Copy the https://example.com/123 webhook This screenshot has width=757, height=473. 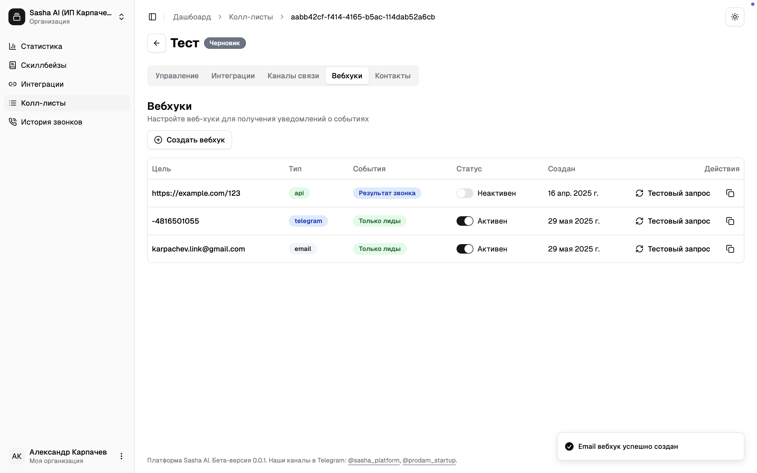point(730,193)
